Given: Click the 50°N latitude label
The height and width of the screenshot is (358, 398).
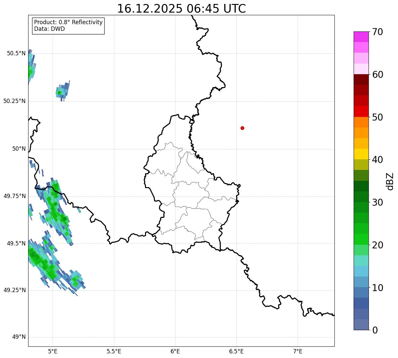Looking at the screenshot, I should [x=19, y=149].
